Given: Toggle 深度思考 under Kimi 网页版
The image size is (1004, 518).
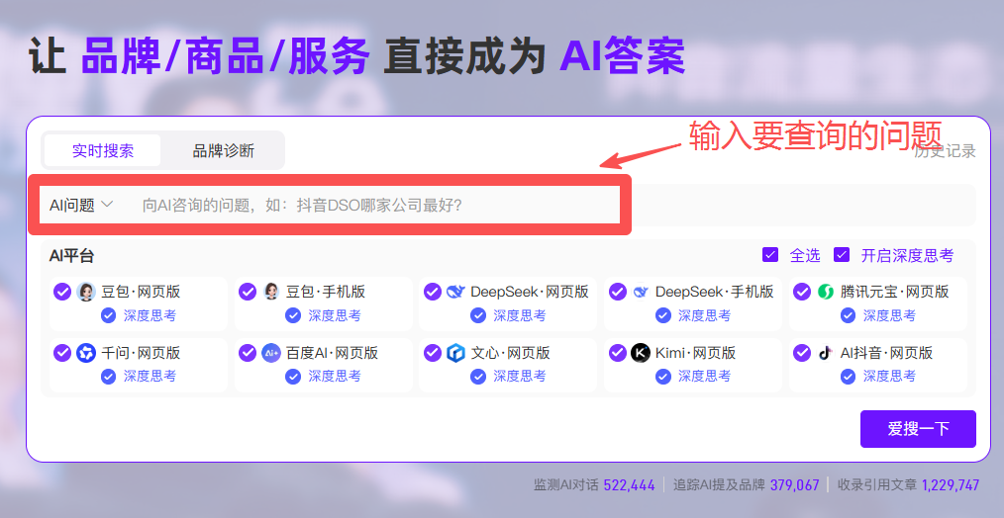Looking at the screenshot, I should (x=662, y=377).
